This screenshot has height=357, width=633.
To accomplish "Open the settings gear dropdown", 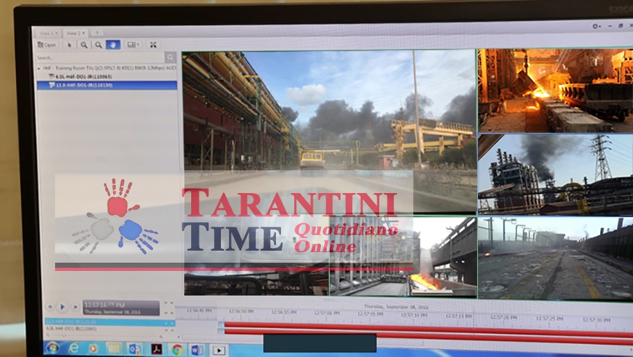I will pos(596,26).
